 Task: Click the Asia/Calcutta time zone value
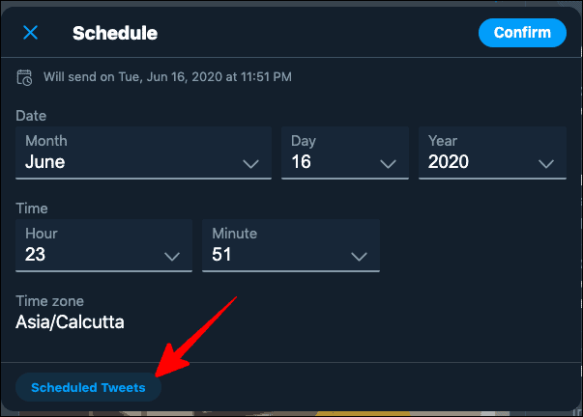[70, 322]
